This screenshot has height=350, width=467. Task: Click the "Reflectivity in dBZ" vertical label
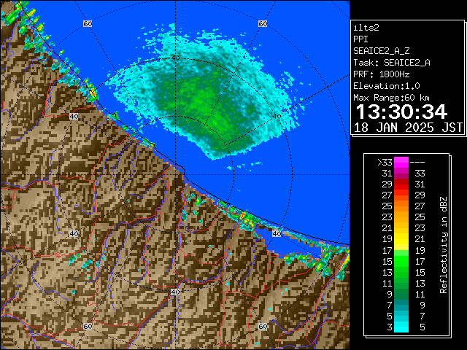tap(444, 245)
